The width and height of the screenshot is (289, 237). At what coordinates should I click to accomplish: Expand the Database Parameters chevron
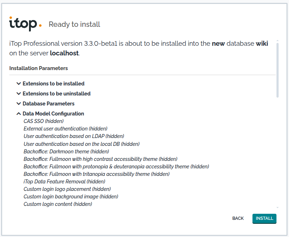pos(19,104)
